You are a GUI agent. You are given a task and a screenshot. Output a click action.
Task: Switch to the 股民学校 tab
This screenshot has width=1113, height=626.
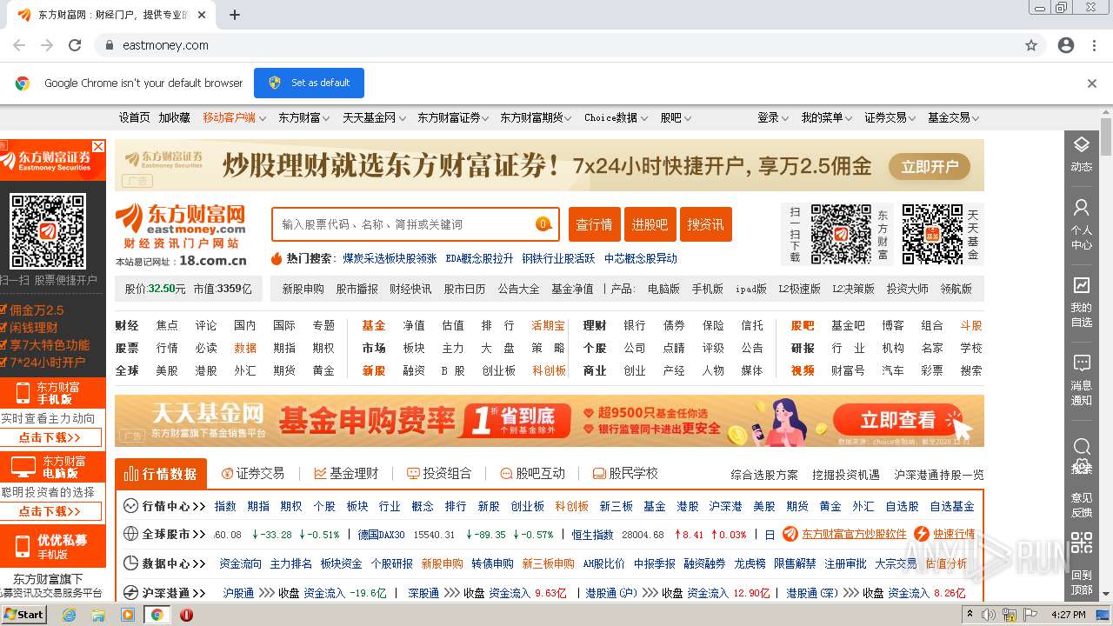[x=625, y=474]
